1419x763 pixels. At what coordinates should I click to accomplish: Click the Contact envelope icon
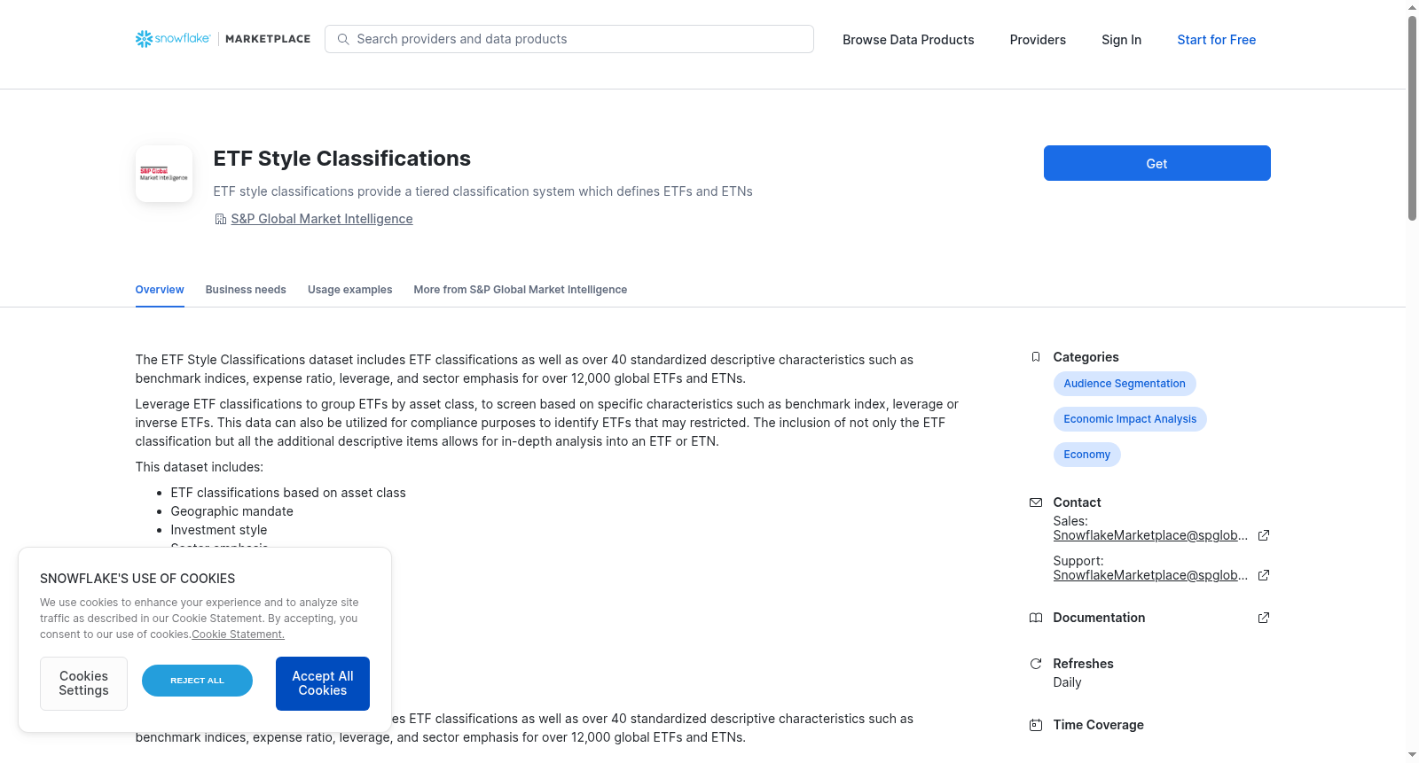[1036, 502]
